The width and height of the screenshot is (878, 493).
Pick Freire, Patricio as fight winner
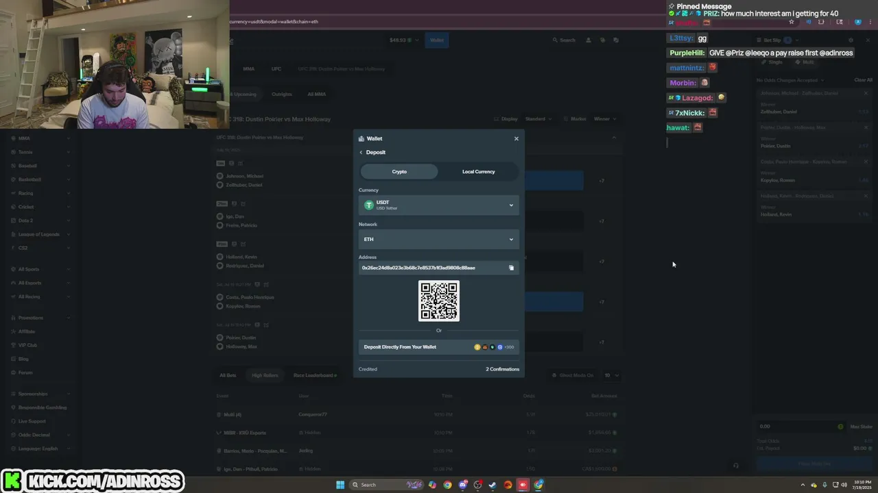tap(241, 225)
